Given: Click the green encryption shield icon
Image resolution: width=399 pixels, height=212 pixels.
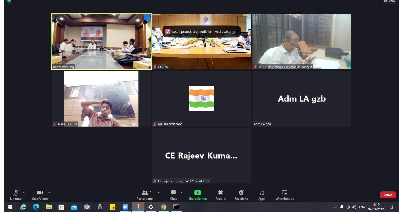Looking at the screenshot, I should [x=9, y=1].
